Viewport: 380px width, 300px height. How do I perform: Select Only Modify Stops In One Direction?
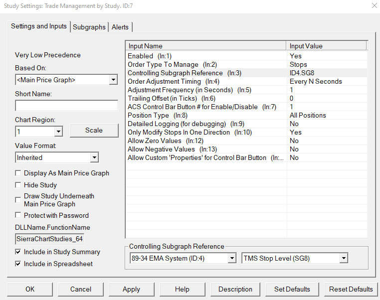pyautogui.click(x=247, y=132)
